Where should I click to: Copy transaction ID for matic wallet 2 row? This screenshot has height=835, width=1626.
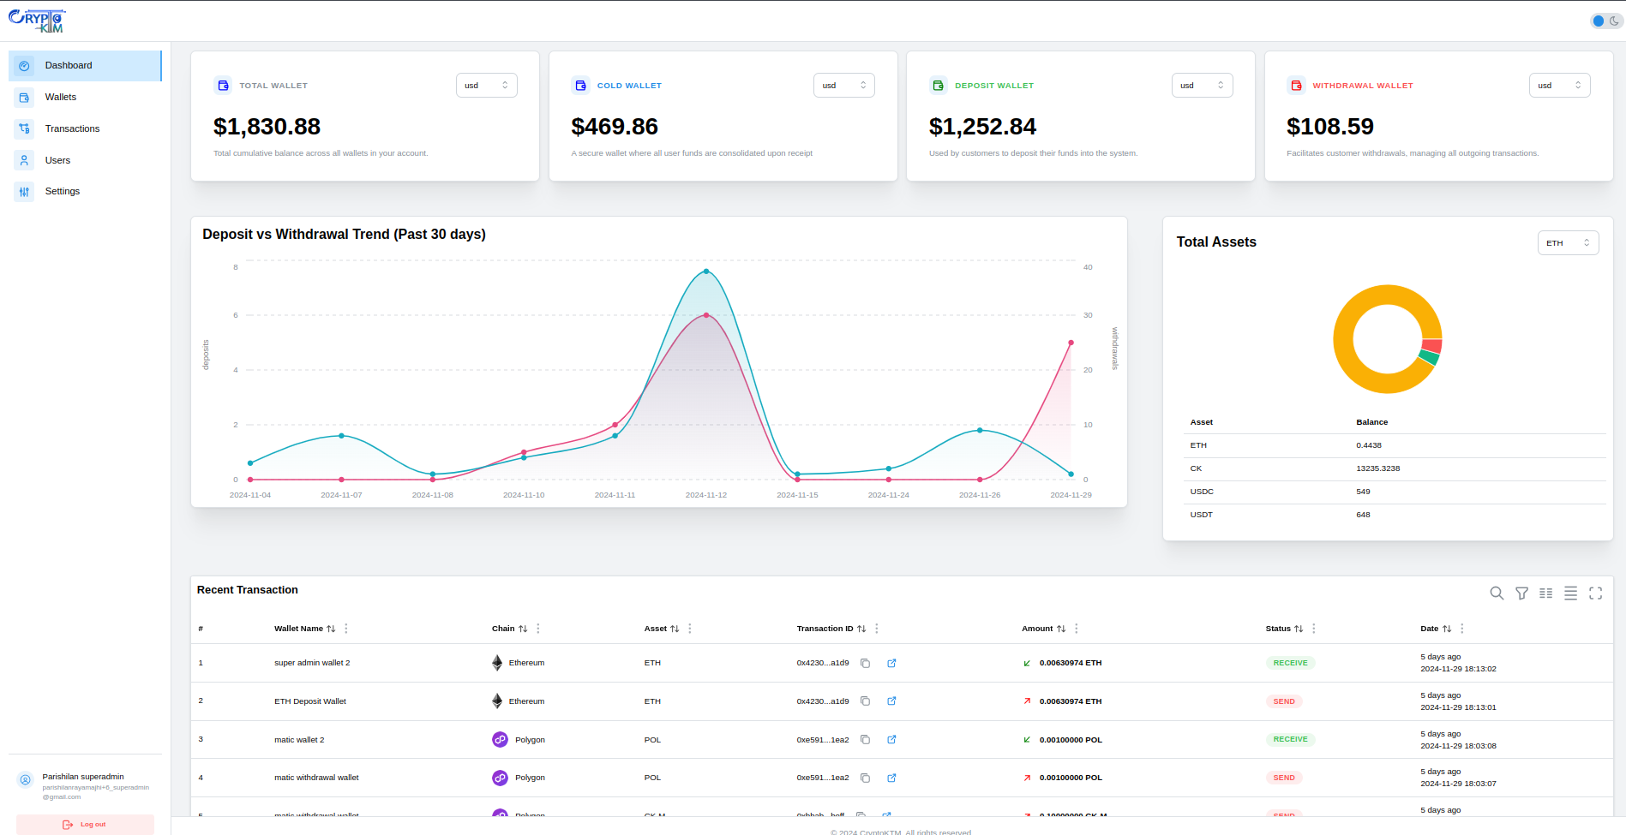[x=866, y=740]
